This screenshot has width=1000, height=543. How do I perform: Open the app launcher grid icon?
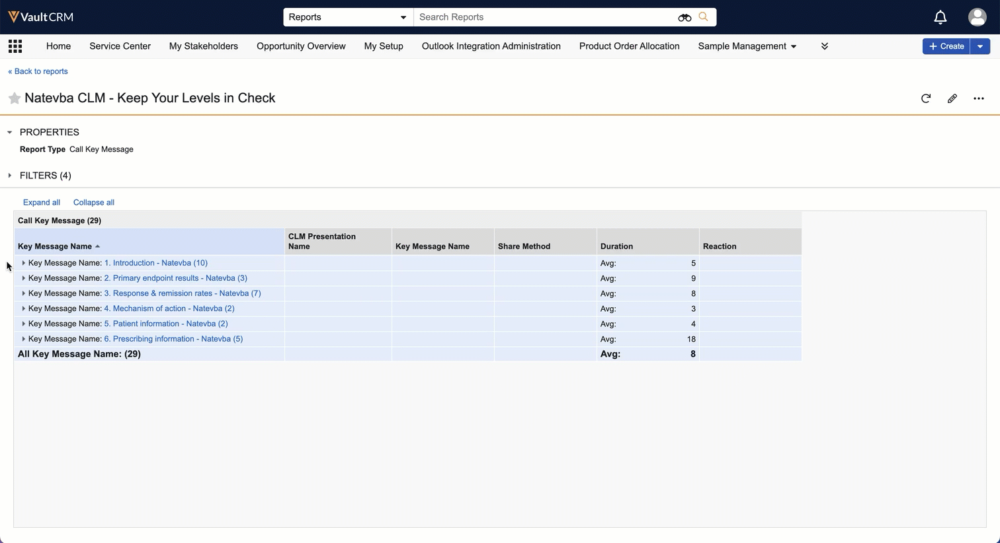pyautogui.click(x=15, y=46)
